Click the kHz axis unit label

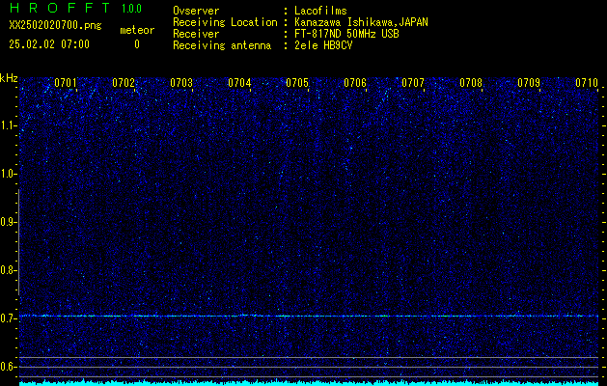click(9, 78)
